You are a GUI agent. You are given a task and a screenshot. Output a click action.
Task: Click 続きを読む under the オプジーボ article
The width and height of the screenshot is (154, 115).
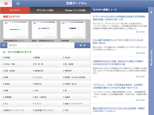click(140, 32)
